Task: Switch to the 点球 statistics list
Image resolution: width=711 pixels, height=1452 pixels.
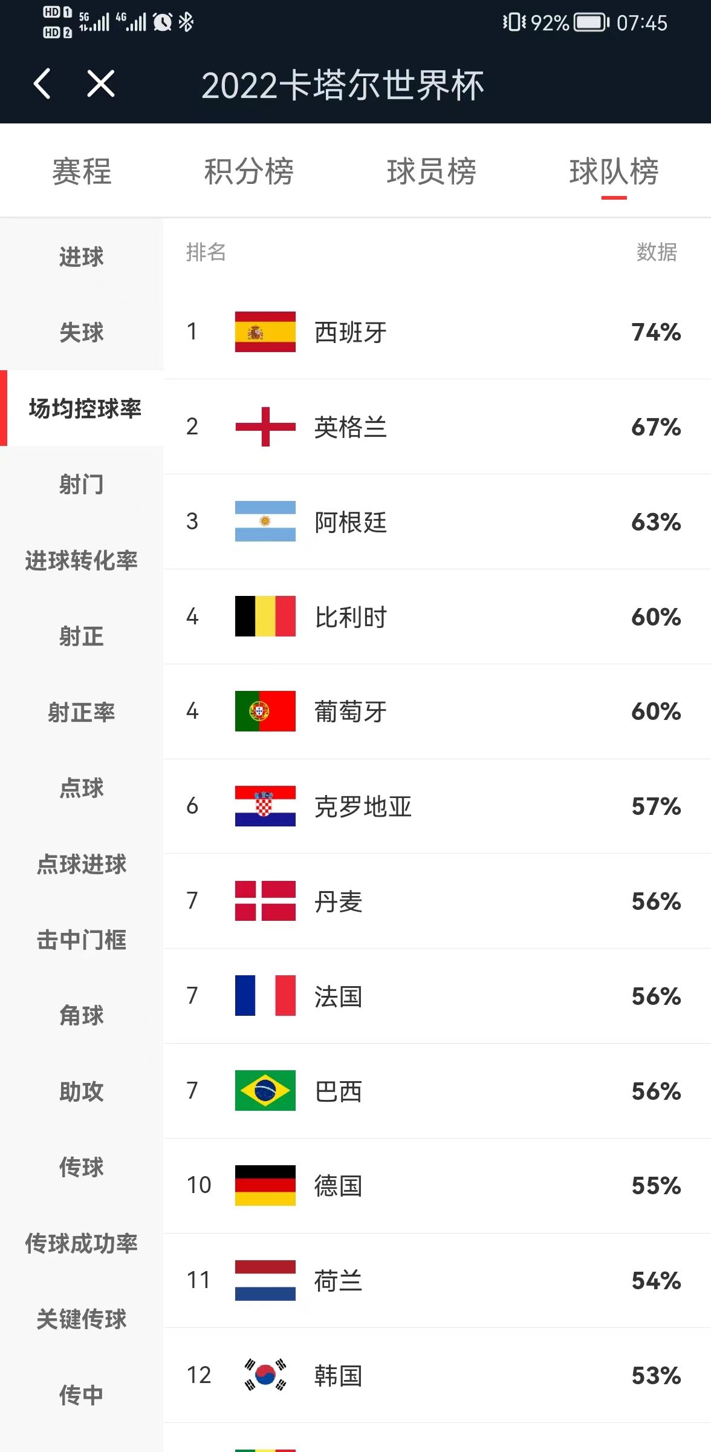Action: (81, 788)
